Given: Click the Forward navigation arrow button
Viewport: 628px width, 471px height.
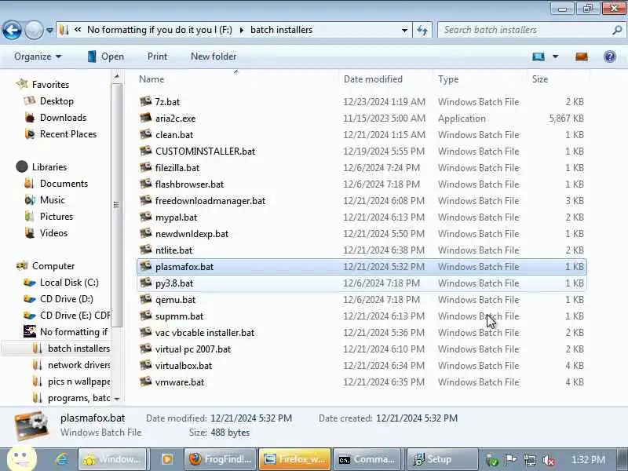Looking at the screenshot, I should pos(34,30).
